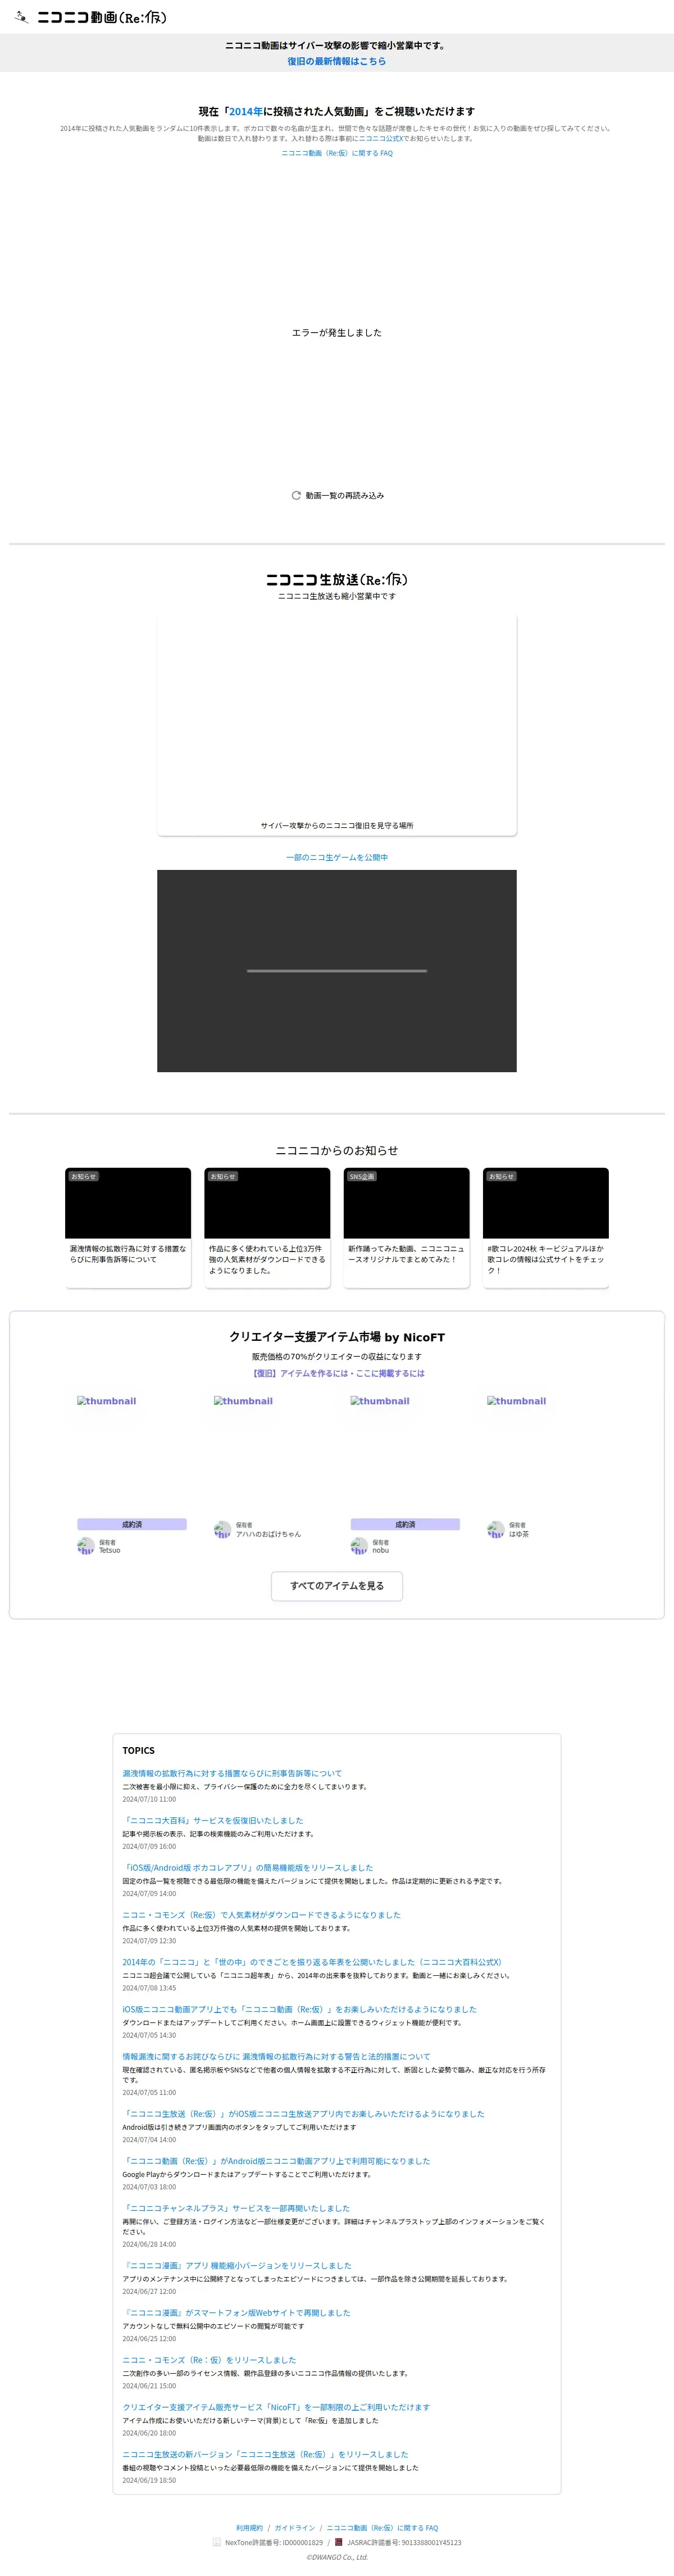
Task: Click the アハハのおばけちゃん owner avatar
Action: point(222,1529)
